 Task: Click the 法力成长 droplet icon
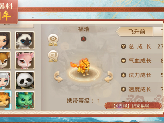124,75
